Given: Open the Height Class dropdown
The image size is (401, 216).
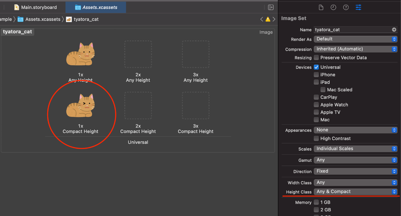Looking at the screenshot, I should [x=355, y=192].
